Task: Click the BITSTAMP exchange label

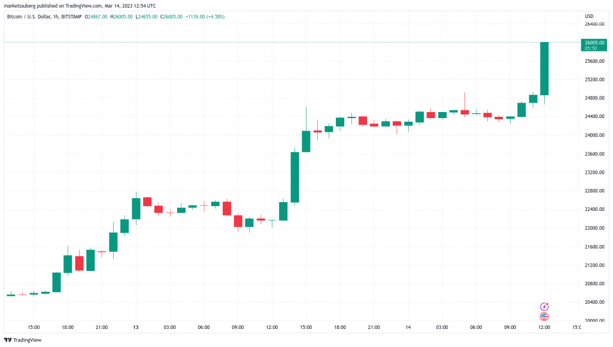Action: (x=72, y=17)
